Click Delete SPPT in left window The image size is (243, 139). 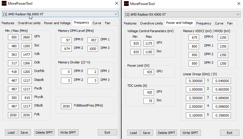pos(44,133)
